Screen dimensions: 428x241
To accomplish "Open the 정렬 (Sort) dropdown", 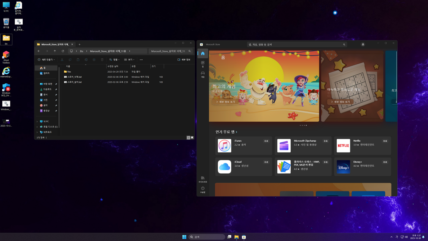I will tap(114, 59).
